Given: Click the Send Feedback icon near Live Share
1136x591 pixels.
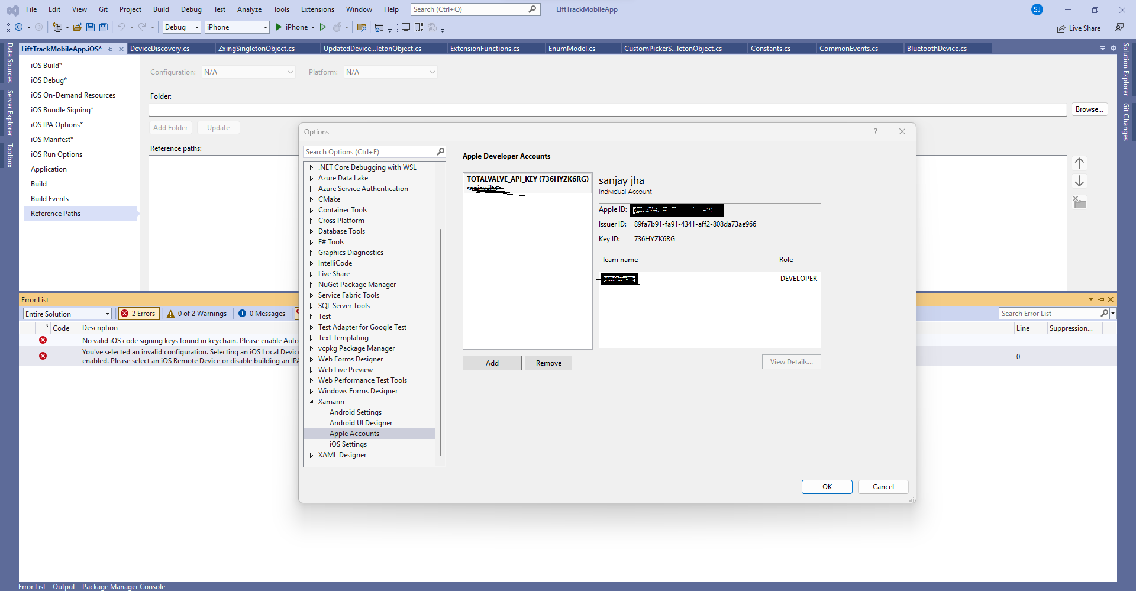Looking at the screenshot, I should pos(1120,27).
